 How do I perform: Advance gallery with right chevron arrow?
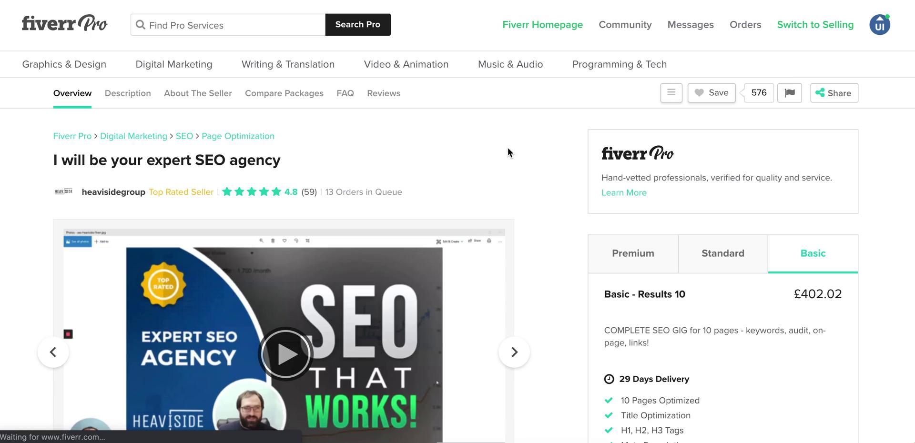click(x=514, y=352)
